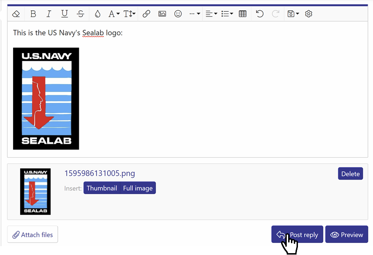Insert attachment as Thumbnail

102,188
